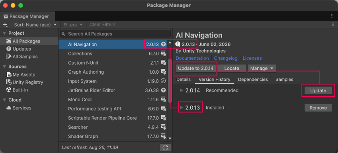
Task: Switch to the Samples tab
Action: (284, 79)
